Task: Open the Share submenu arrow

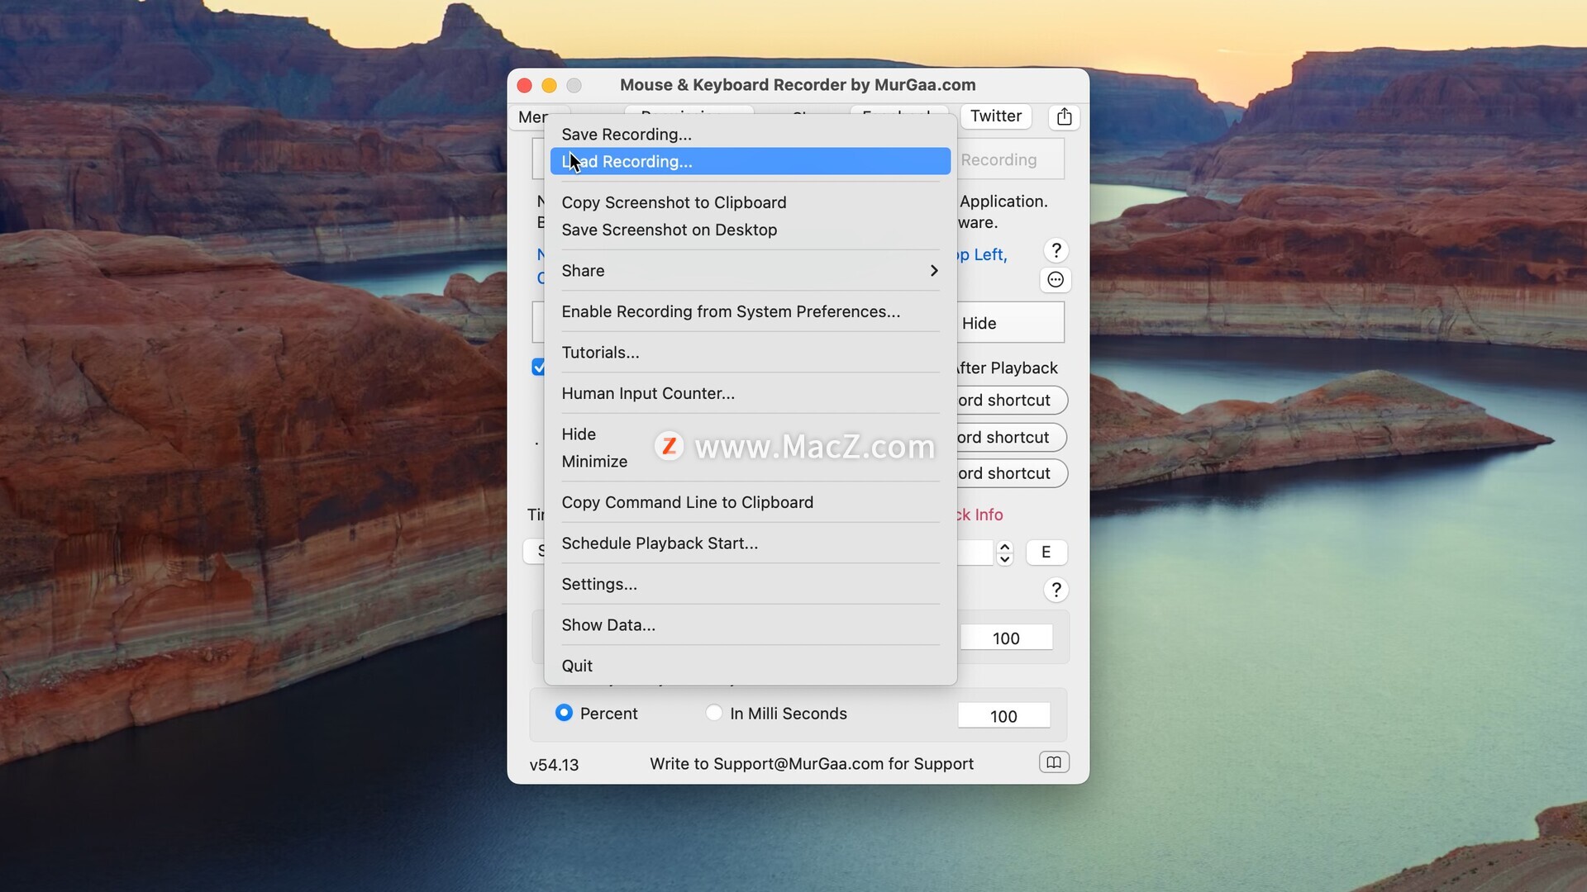Action: 934,271
